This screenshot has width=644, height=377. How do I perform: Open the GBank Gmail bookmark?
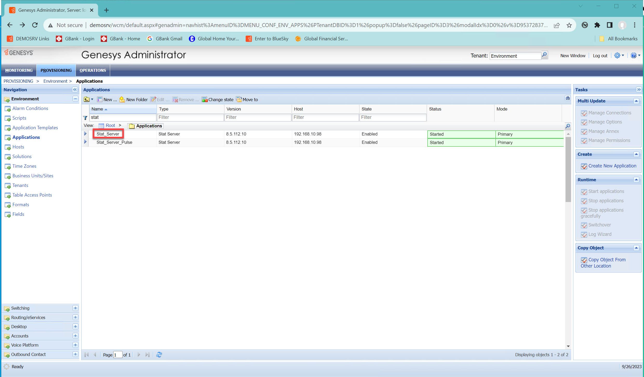pos(165,39)
